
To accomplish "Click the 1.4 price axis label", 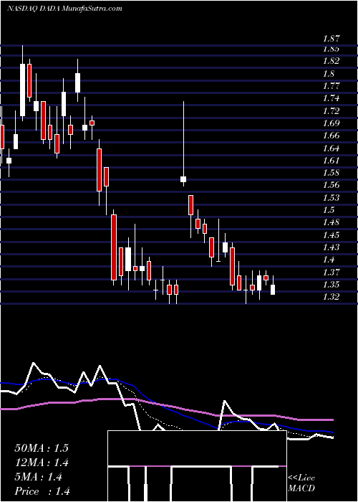I will tap(329, 260).
